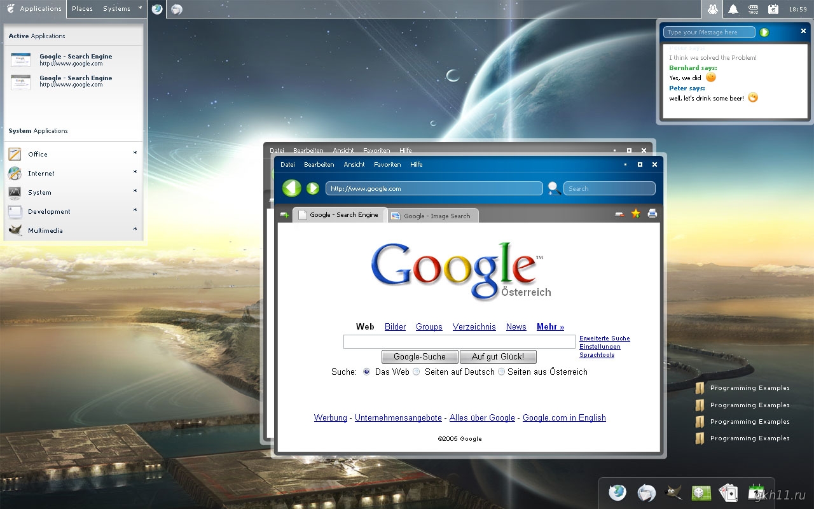The height and width of the screenshot is (509, 814).
Task: Open the Places menu
Action: [82, 9]
